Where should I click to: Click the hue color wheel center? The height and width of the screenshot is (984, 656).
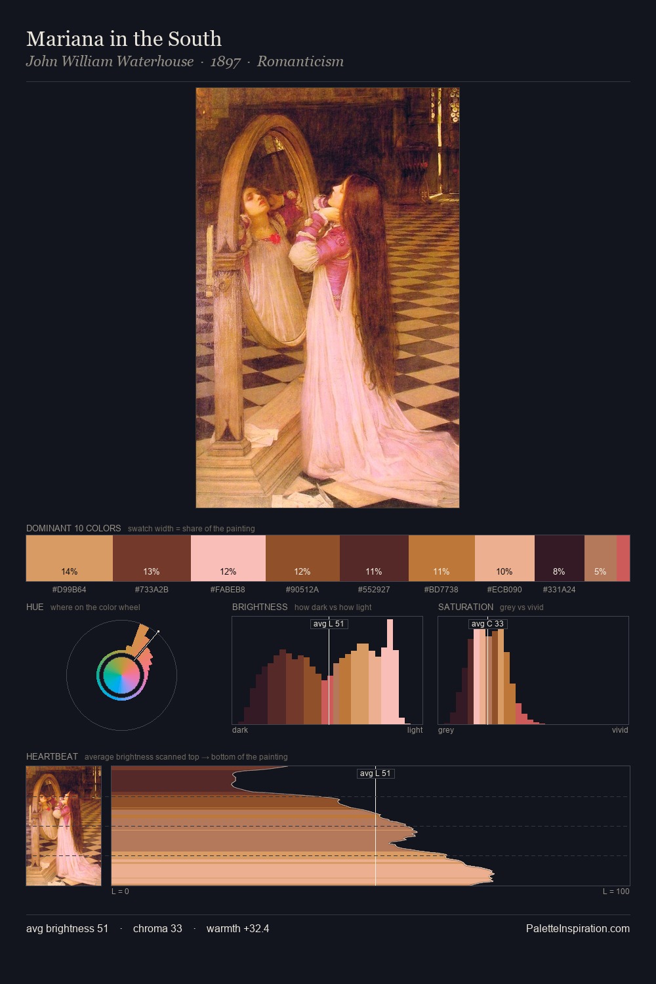click(x=121, y=675)
